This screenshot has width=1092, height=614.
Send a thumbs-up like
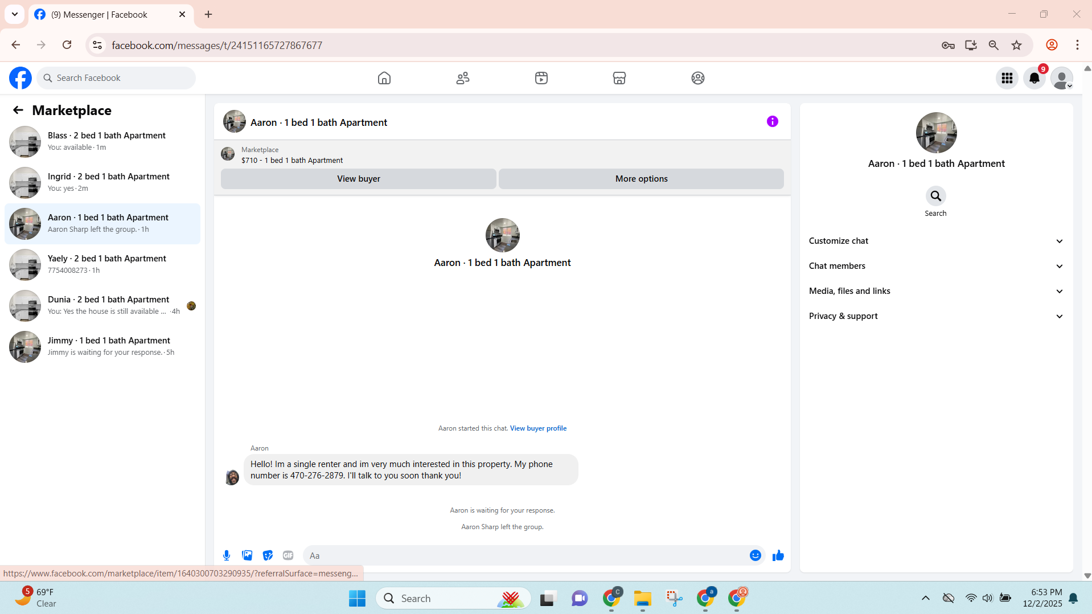pyautogui.click(x=778, y=555)
